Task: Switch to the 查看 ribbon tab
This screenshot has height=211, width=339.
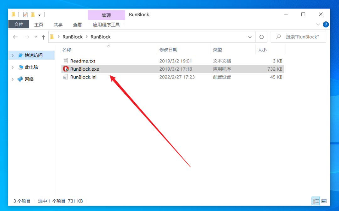Action: tap(77, 24)
